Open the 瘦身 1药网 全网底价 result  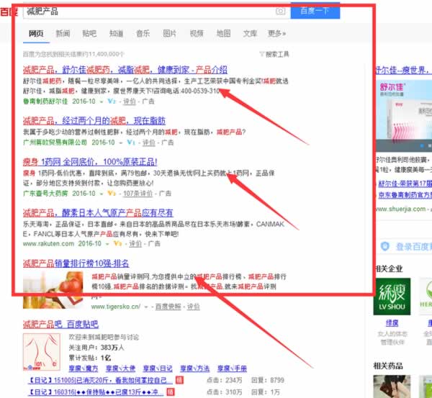pyautogui.click(x=90, y=162)
